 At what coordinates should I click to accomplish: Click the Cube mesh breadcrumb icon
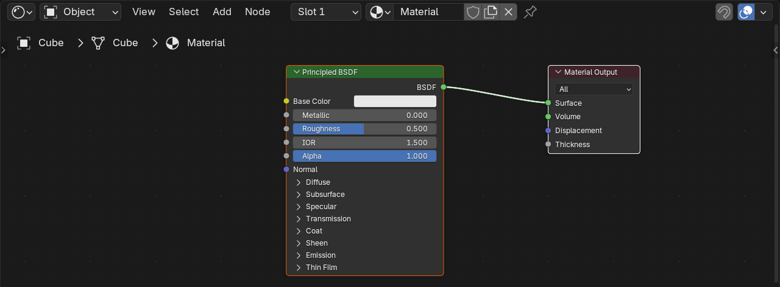97,43
